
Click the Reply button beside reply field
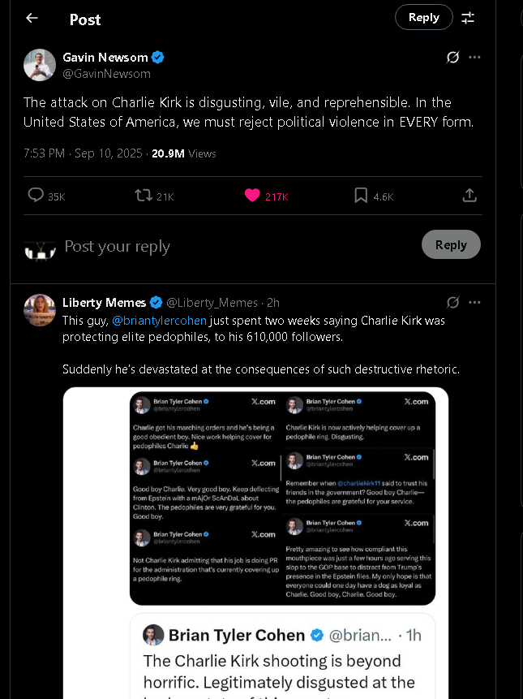451,244
